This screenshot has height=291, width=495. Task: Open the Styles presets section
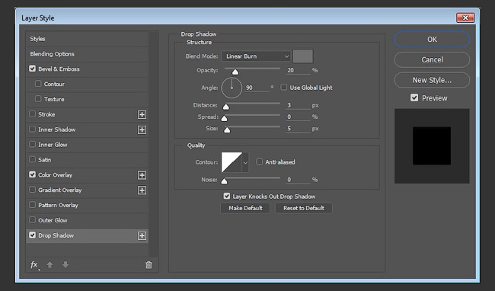pos(87,39)
